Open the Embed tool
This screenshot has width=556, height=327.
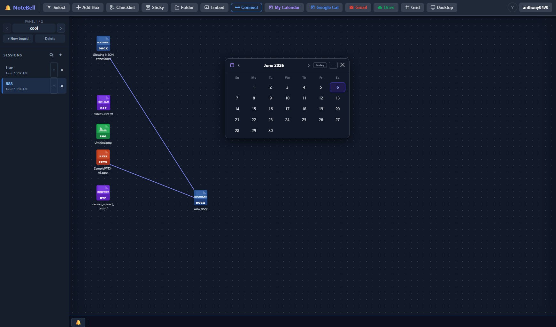pos(214,7)
